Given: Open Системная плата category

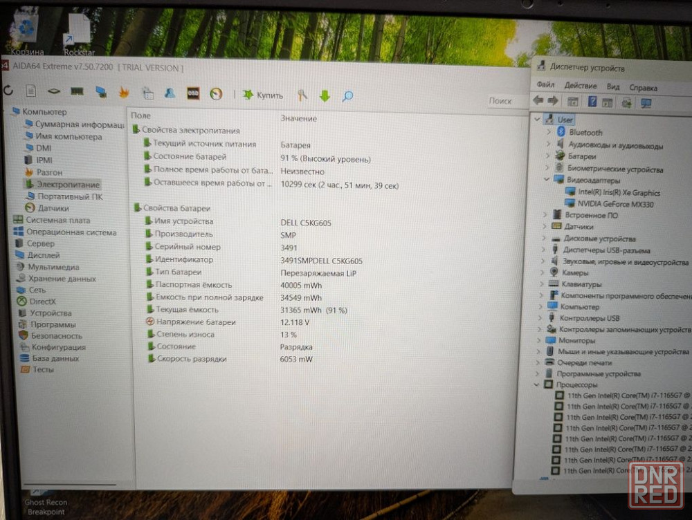Looking at the screenshot, I should point(52,220).
